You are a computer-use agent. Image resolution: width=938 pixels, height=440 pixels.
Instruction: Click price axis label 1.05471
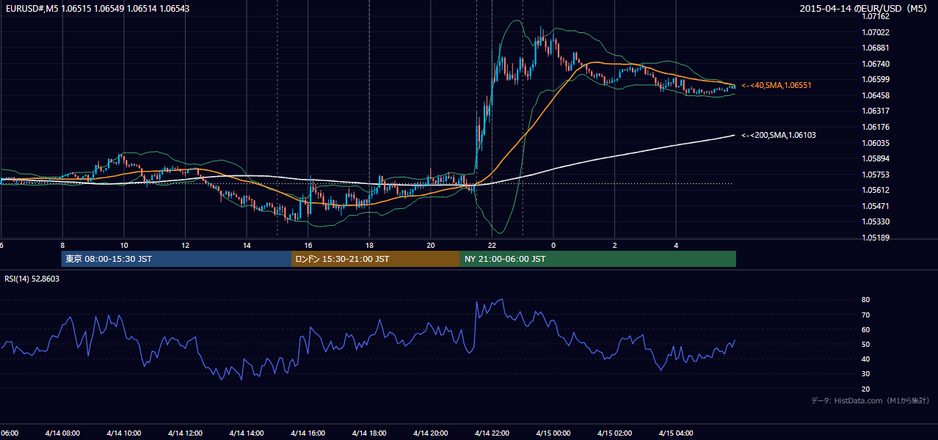[x=876, y=206]
